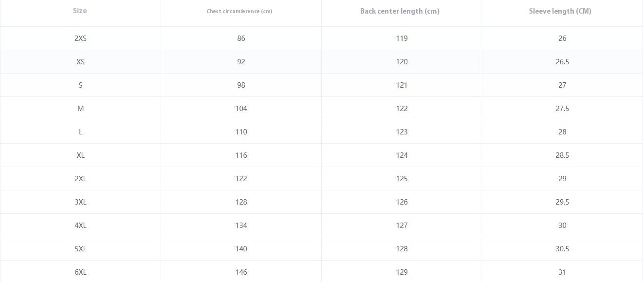Choose the 6XL size cell
Screen dimensions: 643x282
tap(80, 272)
